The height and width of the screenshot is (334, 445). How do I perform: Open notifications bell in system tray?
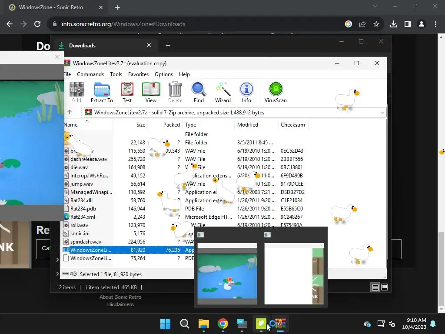(433, 324)
